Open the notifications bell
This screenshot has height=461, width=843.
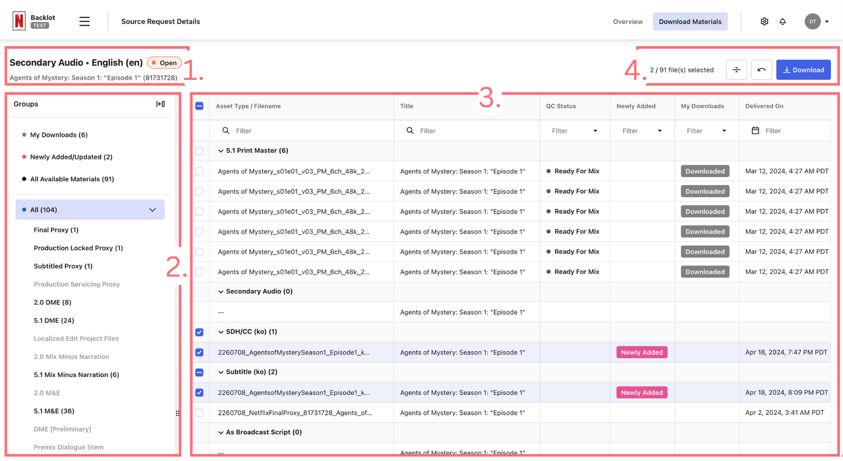tap(782, 22)
